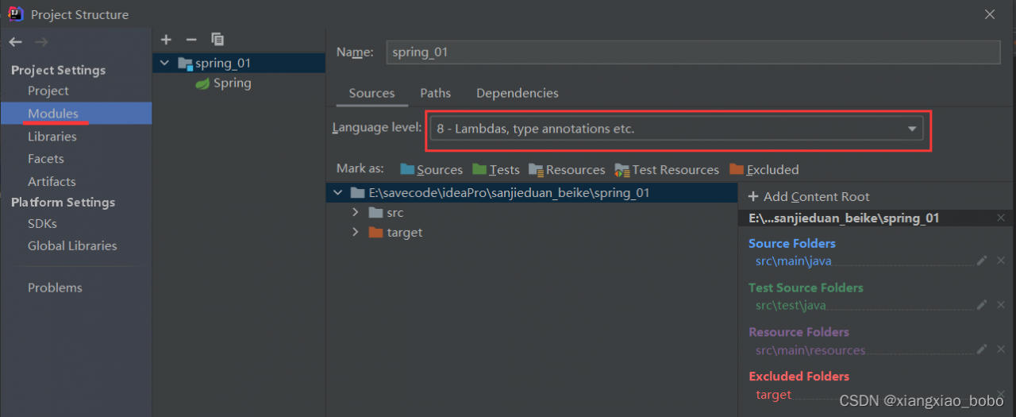Screen dimensions: 1016x417
Task: Switch to the Paths tab
Action: [435, 93]
